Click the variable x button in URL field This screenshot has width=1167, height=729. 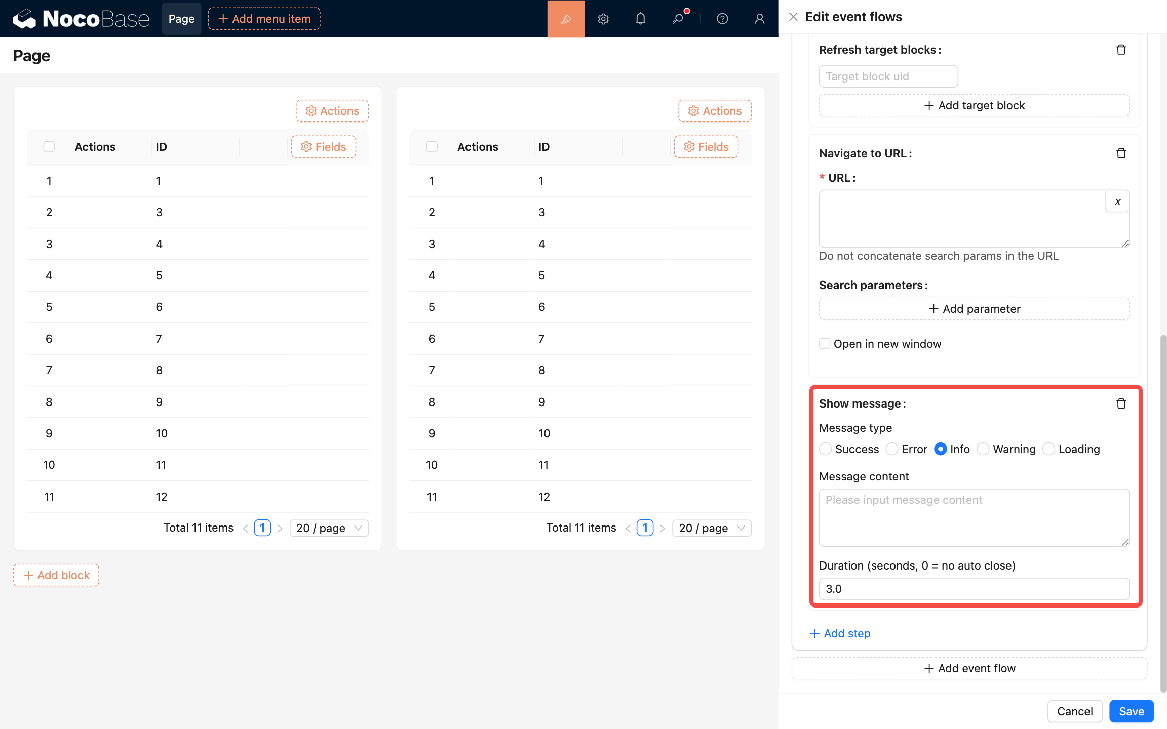click(x=1117, y=201)
